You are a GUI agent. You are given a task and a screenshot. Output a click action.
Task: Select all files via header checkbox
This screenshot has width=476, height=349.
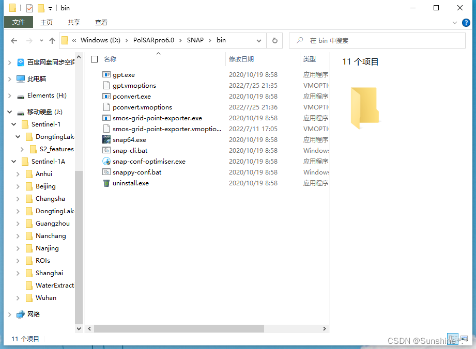point(94,59)
